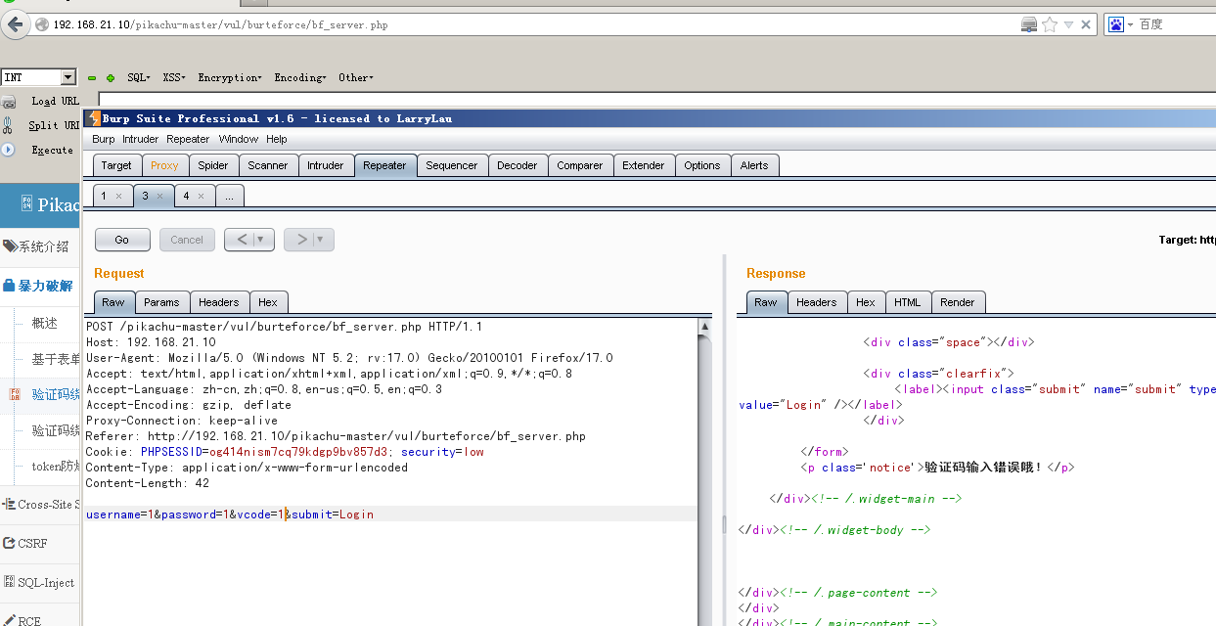1216x626 pixels.
Task: Close Repeater tab 1
Action: click(x=118, y=197)
